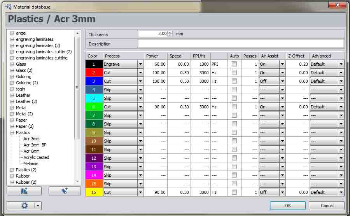Expand the Metal (2) group

12,114
